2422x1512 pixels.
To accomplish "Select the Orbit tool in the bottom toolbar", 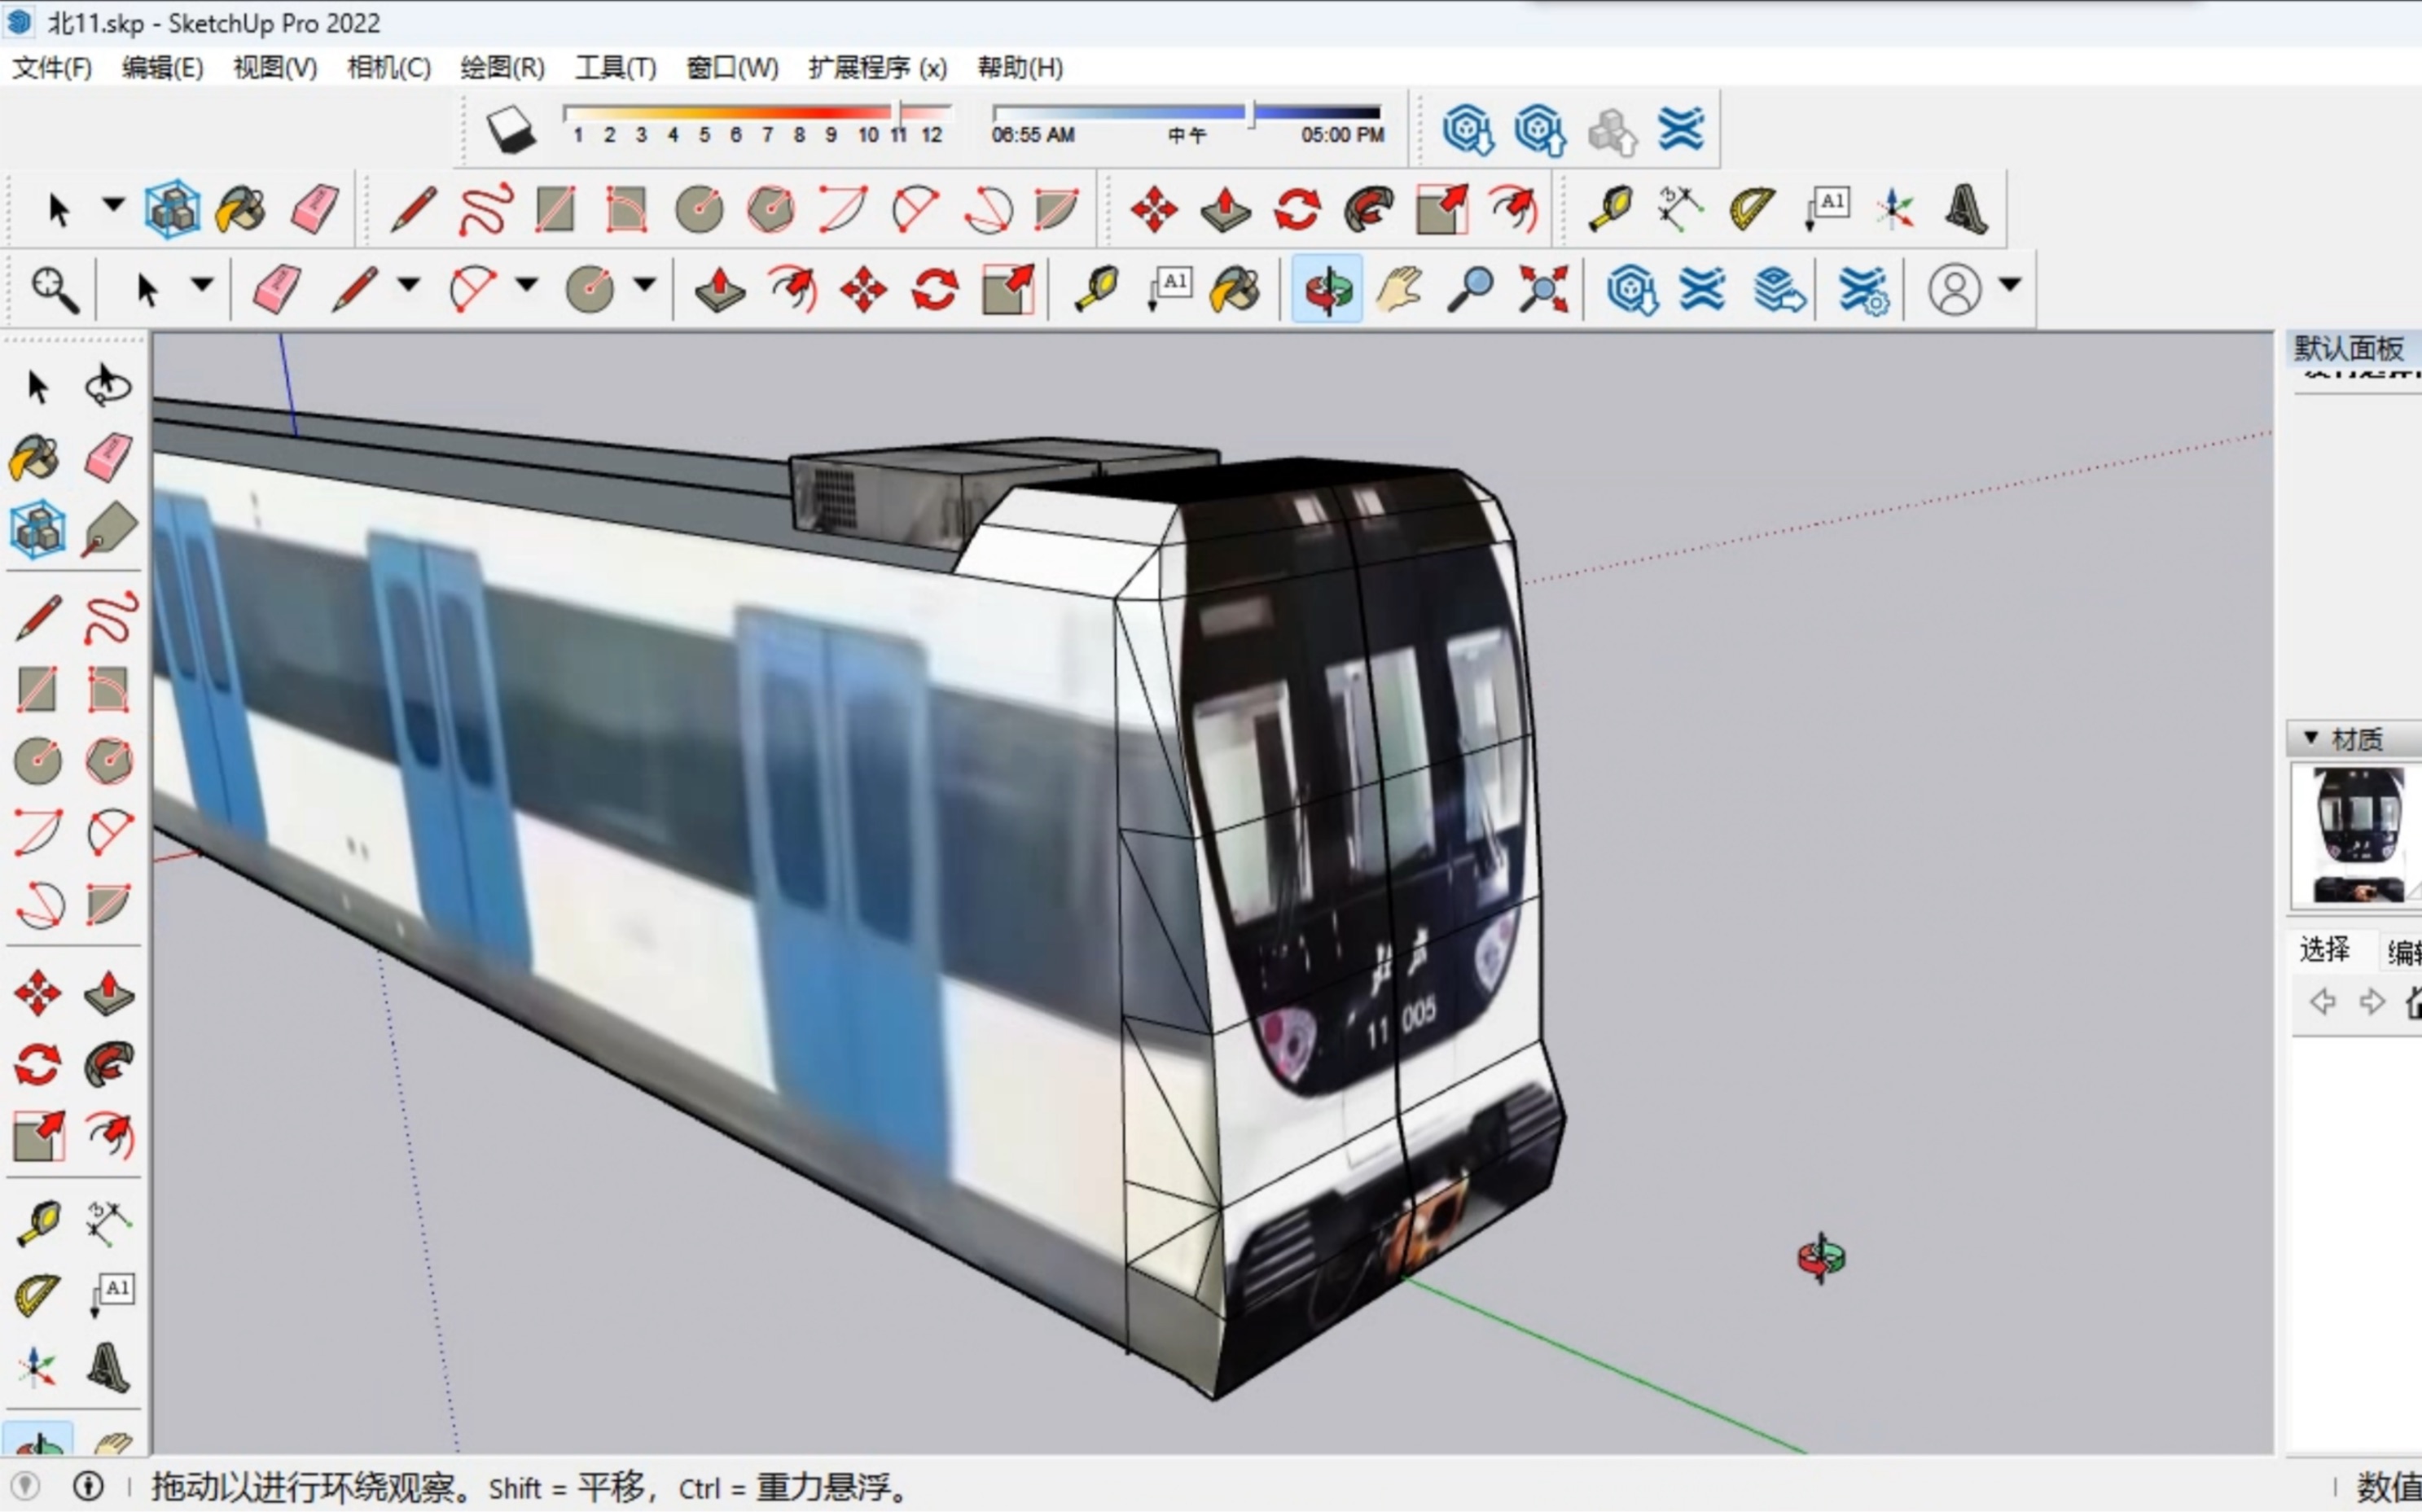I will 1327,289.
